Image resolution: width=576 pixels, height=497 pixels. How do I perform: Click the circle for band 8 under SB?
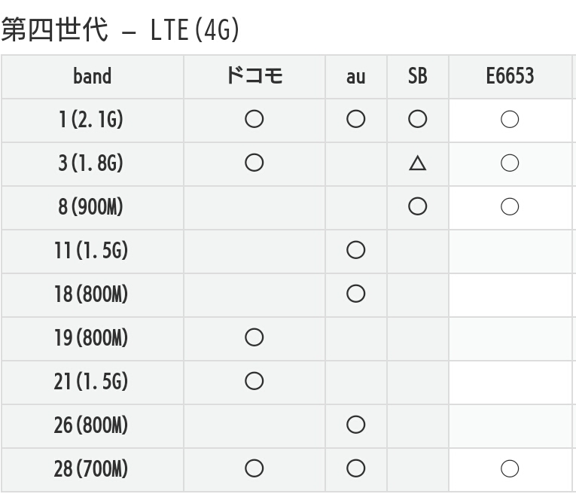(417, 207)
